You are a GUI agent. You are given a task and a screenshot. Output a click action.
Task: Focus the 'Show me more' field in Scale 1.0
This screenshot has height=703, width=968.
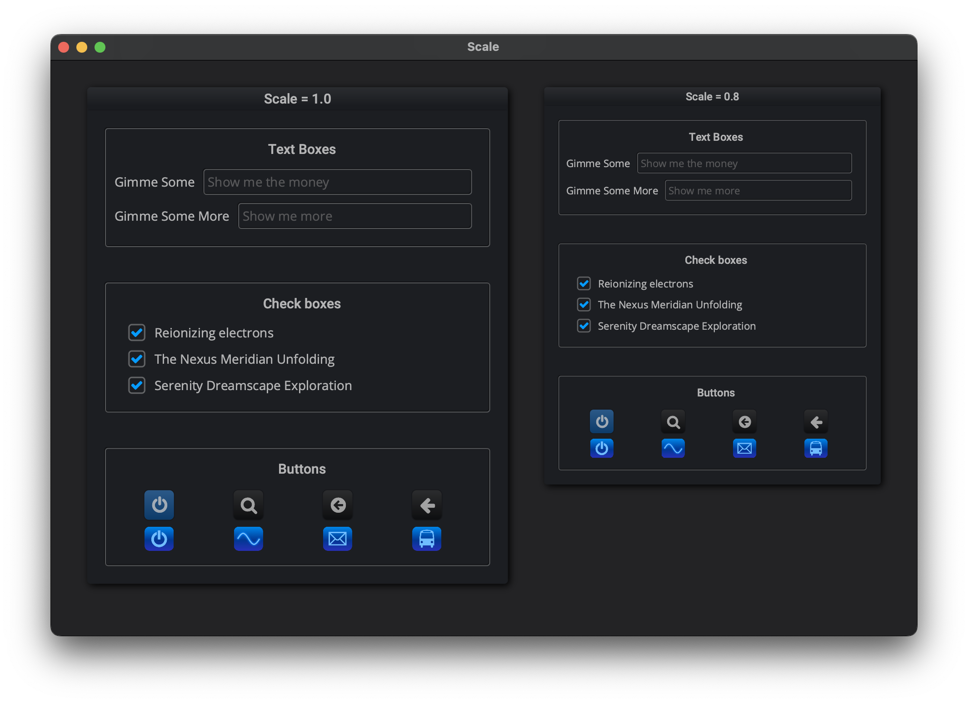355,216
